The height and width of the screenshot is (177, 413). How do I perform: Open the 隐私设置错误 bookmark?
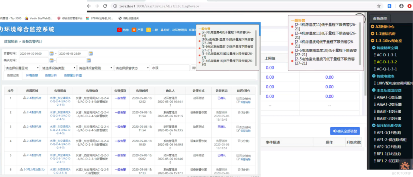pos(128,18)
